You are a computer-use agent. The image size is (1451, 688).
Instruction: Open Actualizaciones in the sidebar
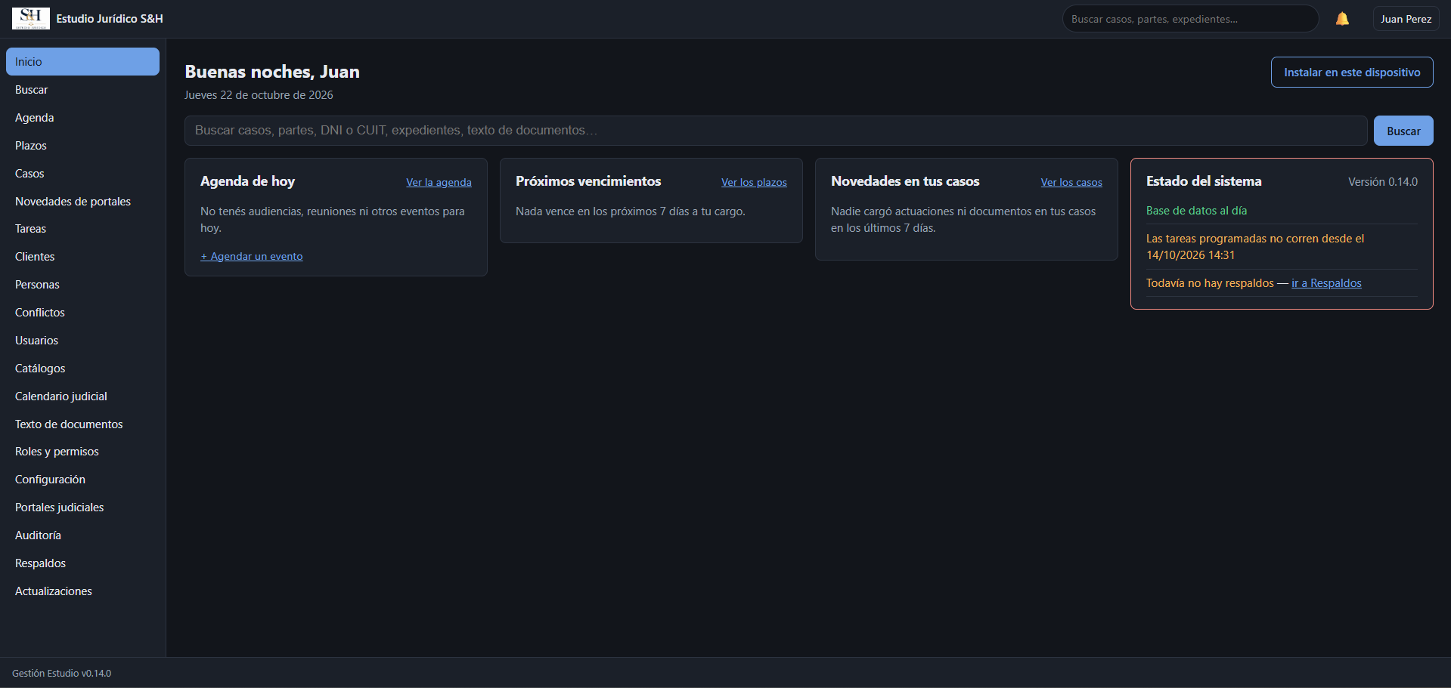click(82, 591)
